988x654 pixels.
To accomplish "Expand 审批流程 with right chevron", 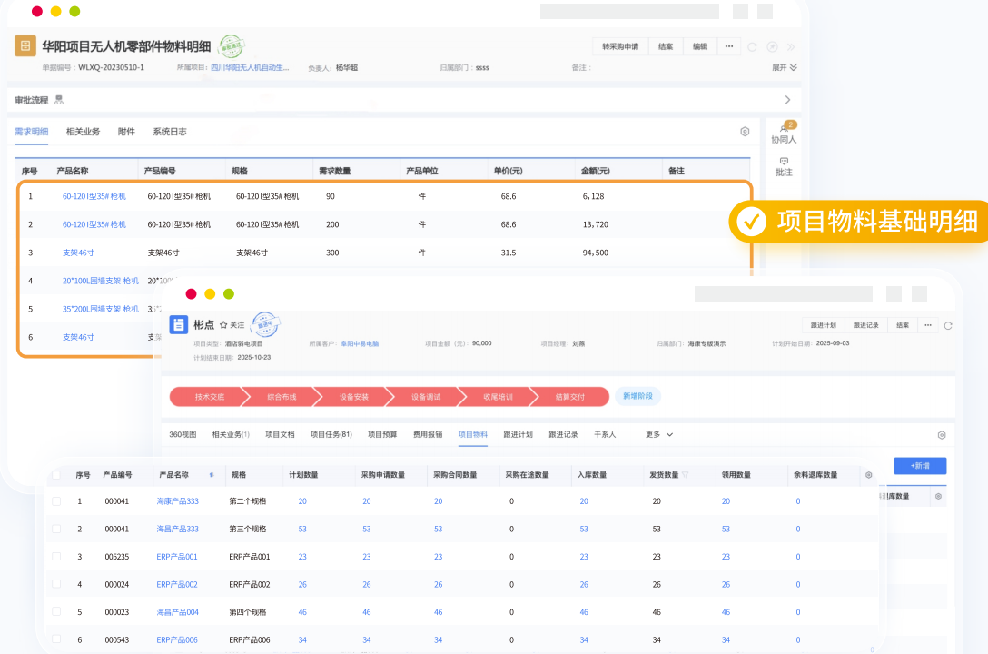I will [787, 100].
